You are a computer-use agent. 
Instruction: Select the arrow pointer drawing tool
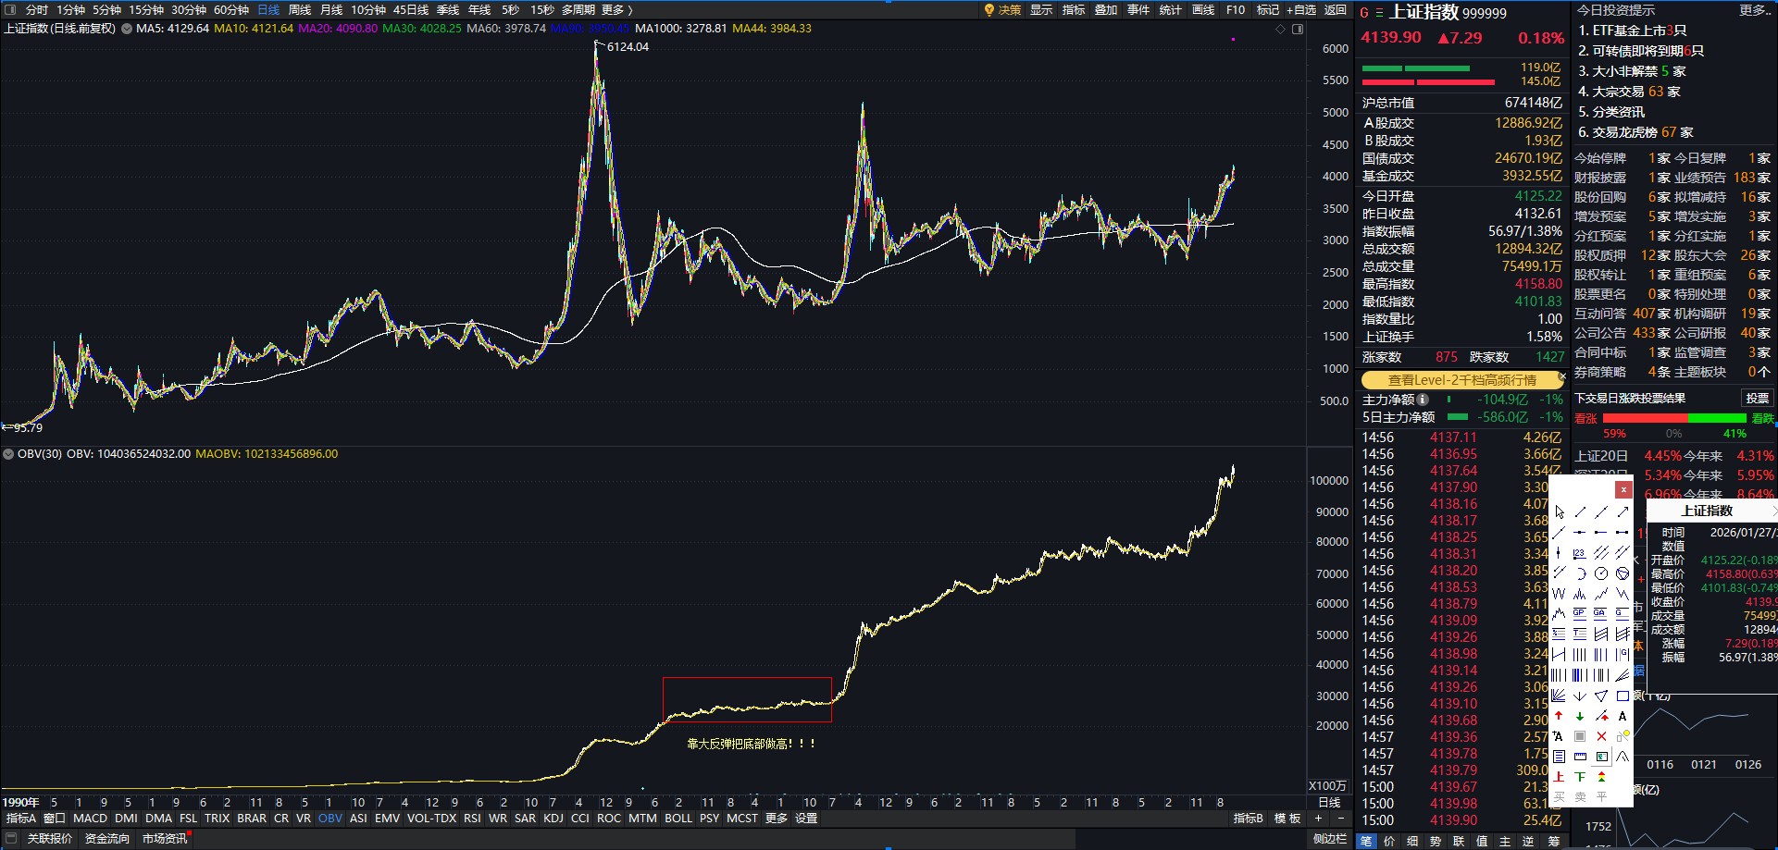click(x=1560, y=512)
